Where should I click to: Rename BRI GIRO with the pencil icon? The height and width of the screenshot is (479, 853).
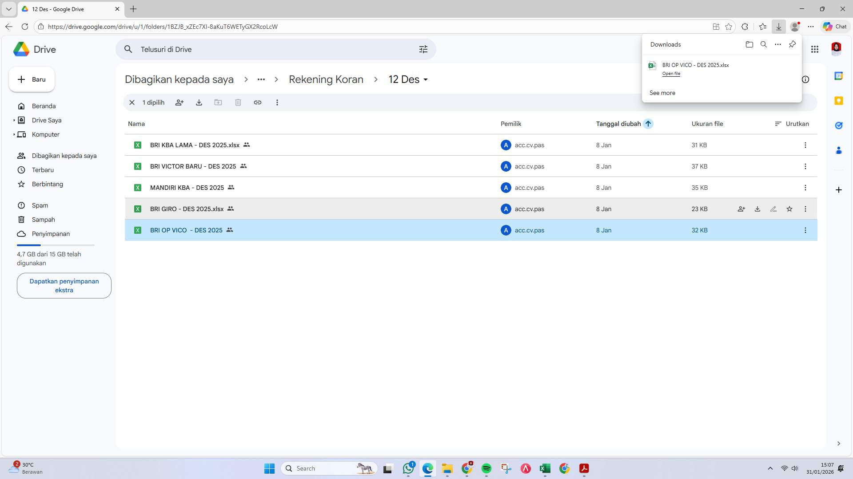[773, 208]
